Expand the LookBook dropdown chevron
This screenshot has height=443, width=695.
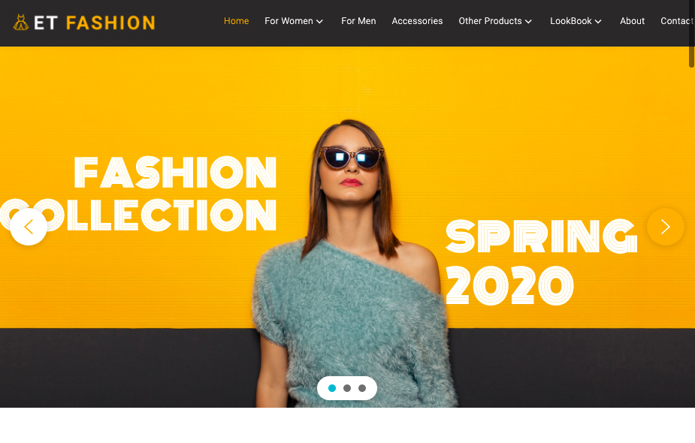[x=598, y=21]
